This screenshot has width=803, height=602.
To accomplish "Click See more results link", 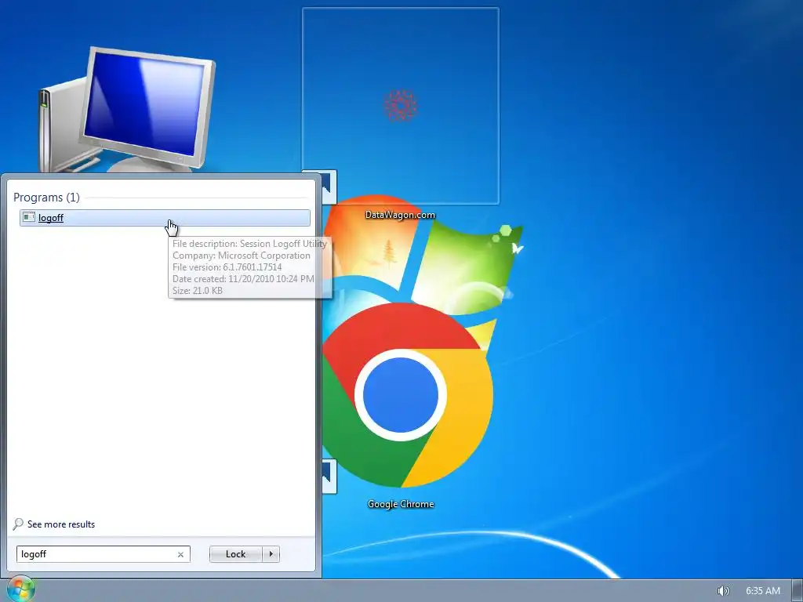I will 61,524.
